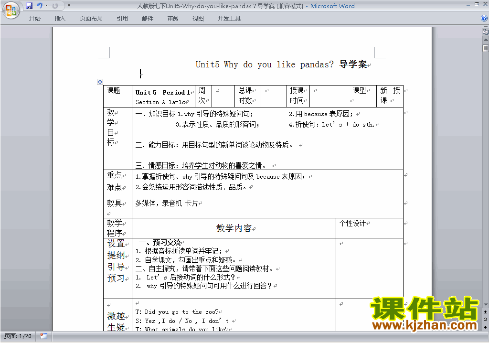Open the 视图 ribbon tab

click(x=198, y=19)
